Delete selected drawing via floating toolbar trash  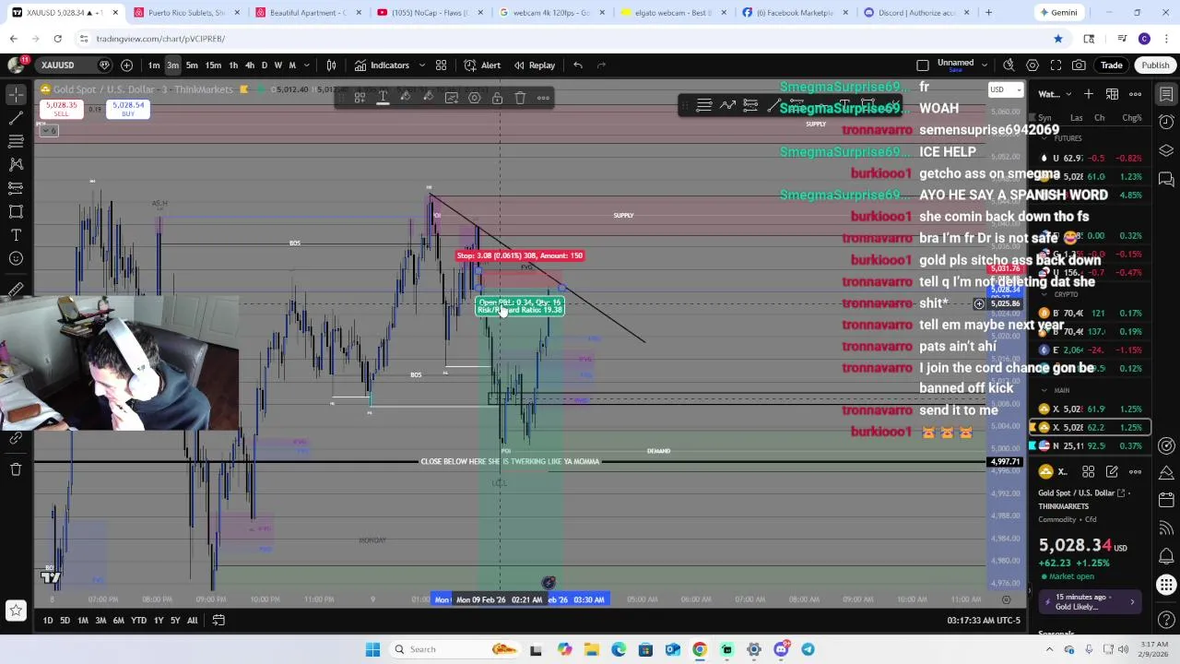[520, 98]
